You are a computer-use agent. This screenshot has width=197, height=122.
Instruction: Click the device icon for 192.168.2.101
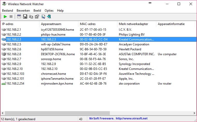[x=4, y=79]
